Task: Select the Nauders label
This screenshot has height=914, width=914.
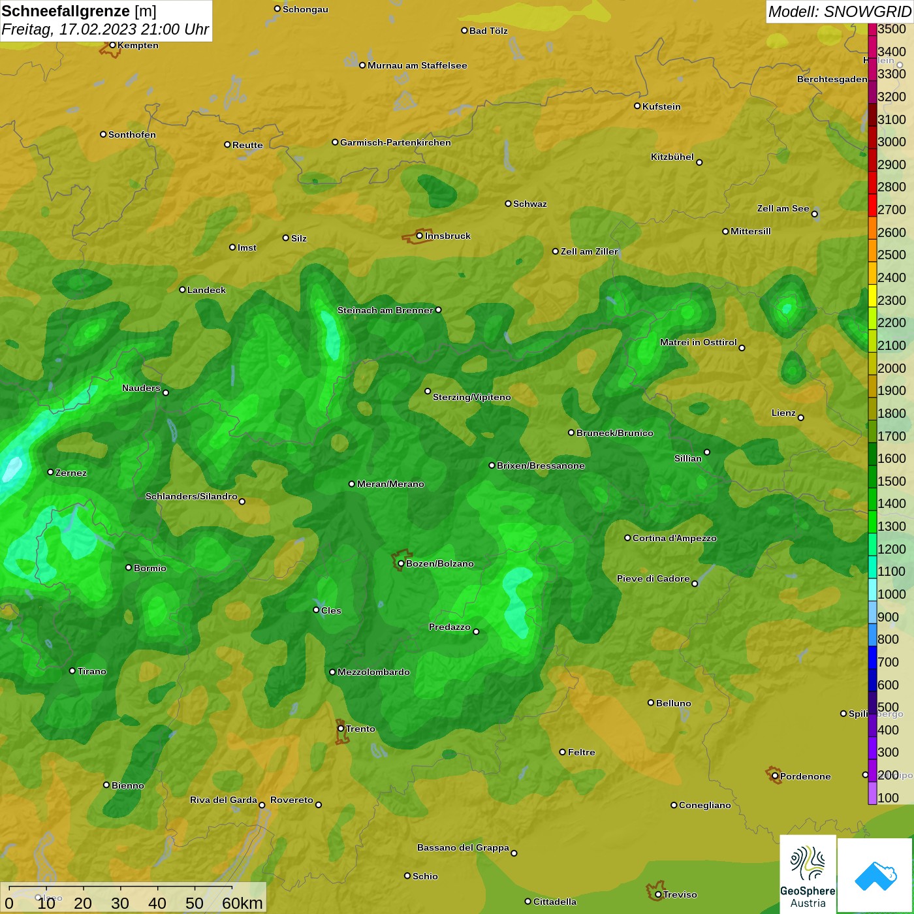Action: pos(141,388)
